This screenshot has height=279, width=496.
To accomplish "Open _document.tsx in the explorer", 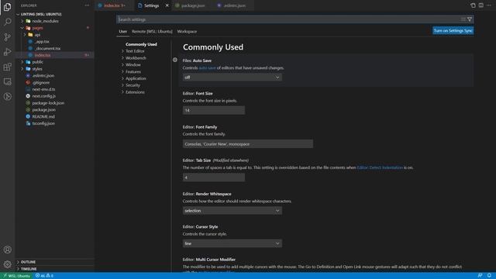I will click(47, 49).
